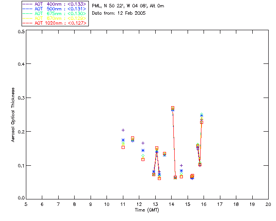
Task: Click the 0.0 y-axis tick label
Action: coord(21,198)
